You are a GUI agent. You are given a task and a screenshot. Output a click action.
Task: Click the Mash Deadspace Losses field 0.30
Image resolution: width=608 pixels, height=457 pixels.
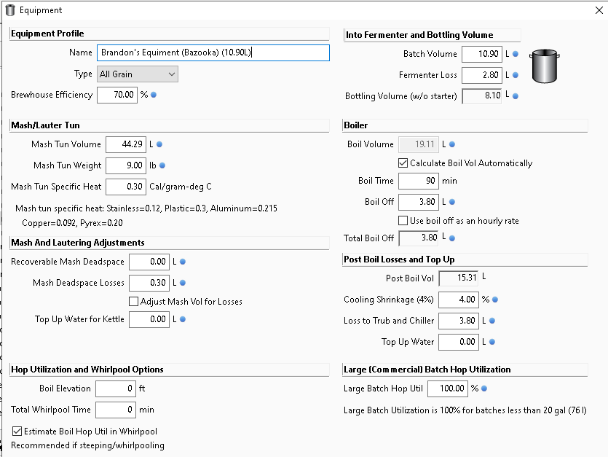pos(149,283)
